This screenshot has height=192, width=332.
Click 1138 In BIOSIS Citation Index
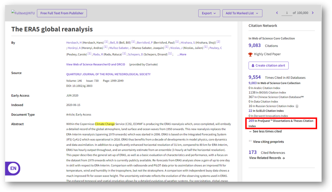click(x=267, y=92)
